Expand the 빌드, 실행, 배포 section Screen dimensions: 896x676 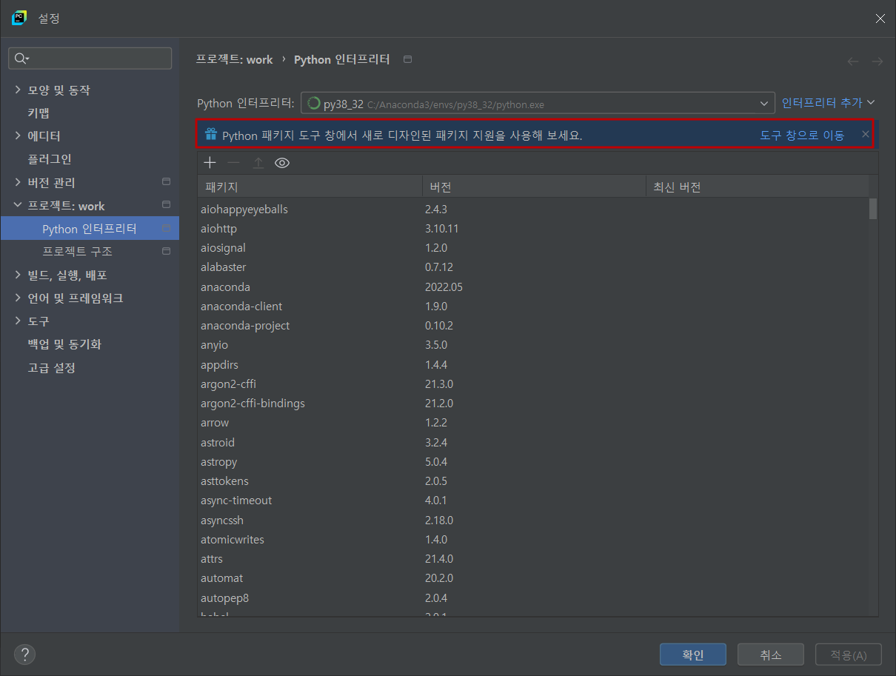pos(18,275)
